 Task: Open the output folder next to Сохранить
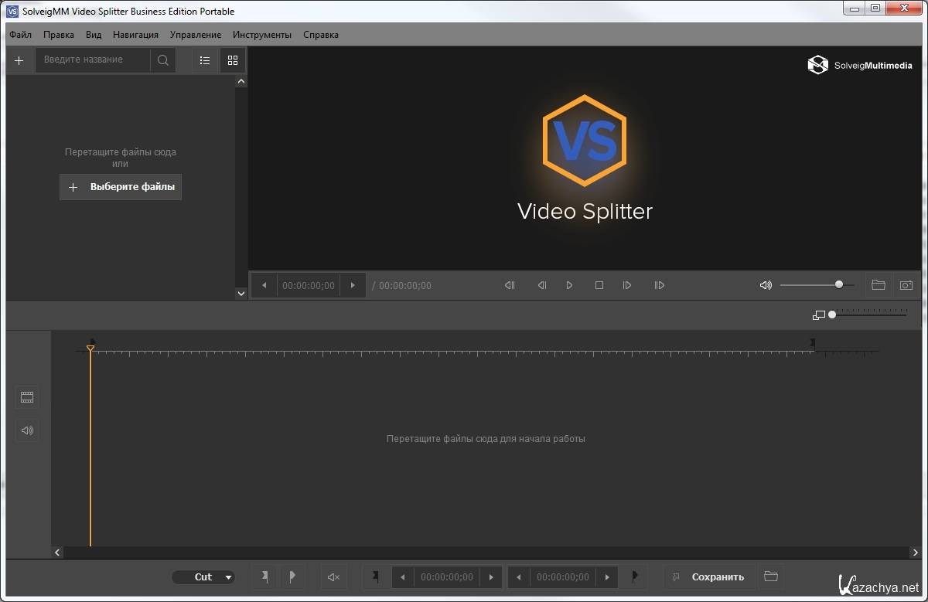coord(770,576)
